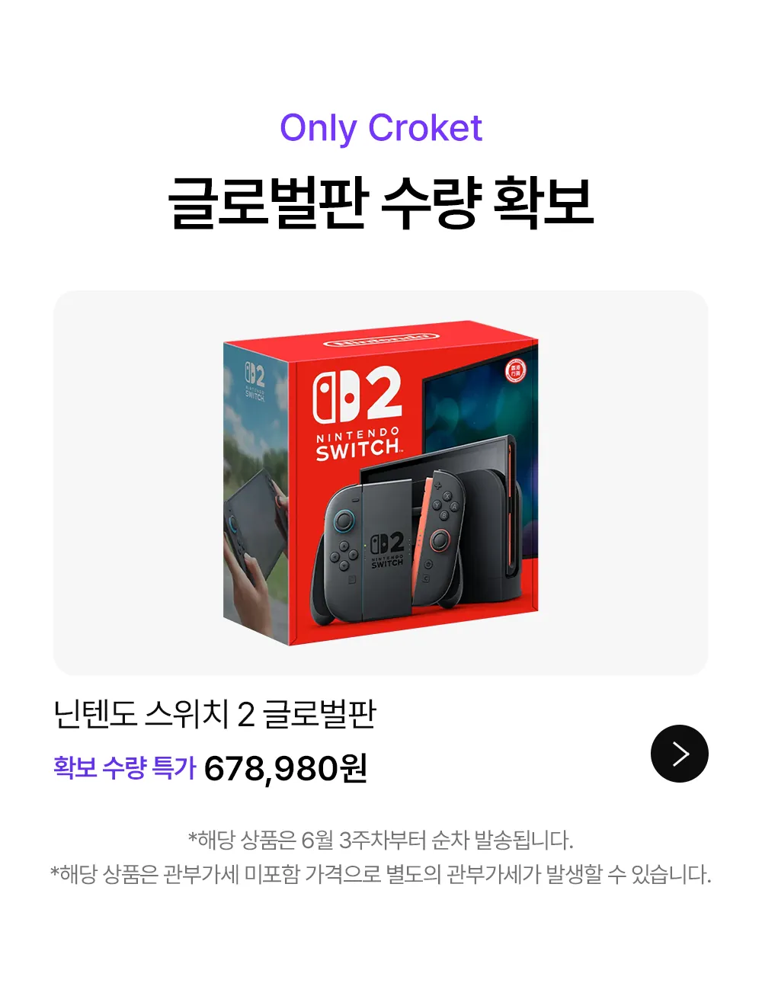Viewport: 762px width, 996px height.
Task: Open the 닌텐도 스위치 2 글로벌판 product title
Action: coord(215,714)
